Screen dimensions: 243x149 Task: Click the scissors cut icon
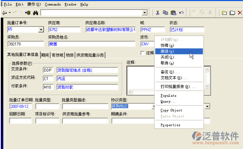click(158, 13)
